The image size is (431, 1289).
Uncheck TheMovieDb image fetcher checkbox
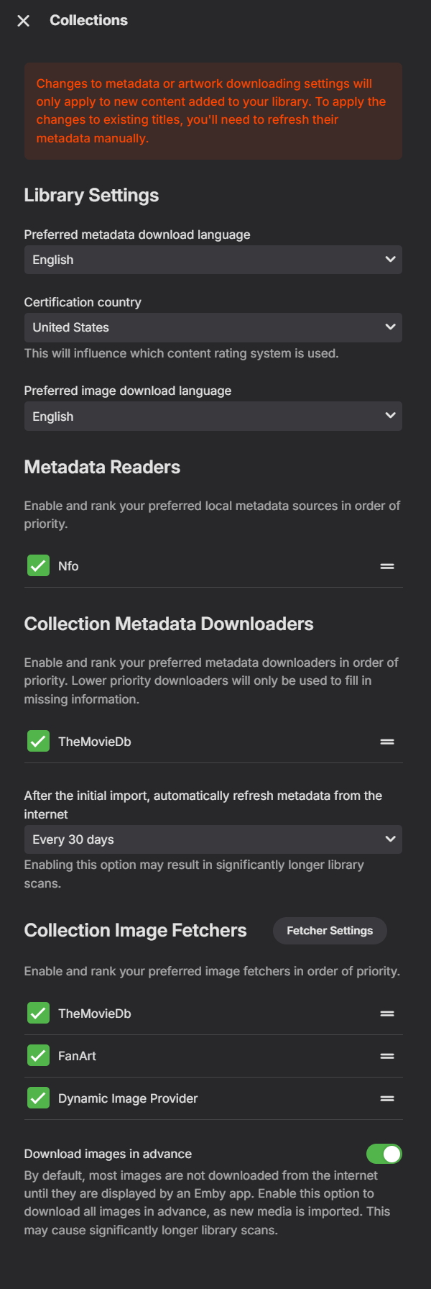[38, 1014]
